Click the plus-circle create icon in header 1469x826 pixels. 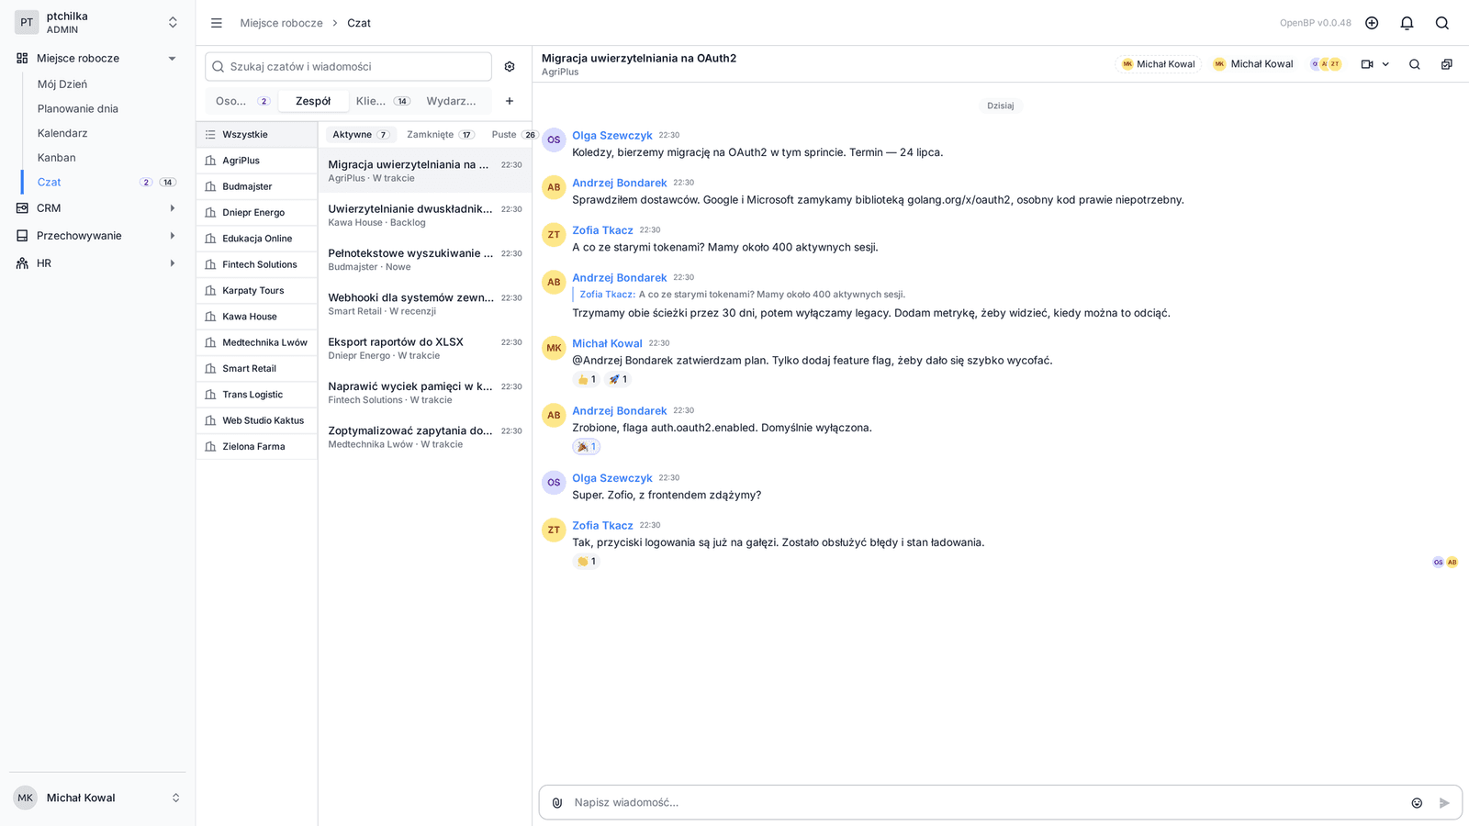(1372, 23)
